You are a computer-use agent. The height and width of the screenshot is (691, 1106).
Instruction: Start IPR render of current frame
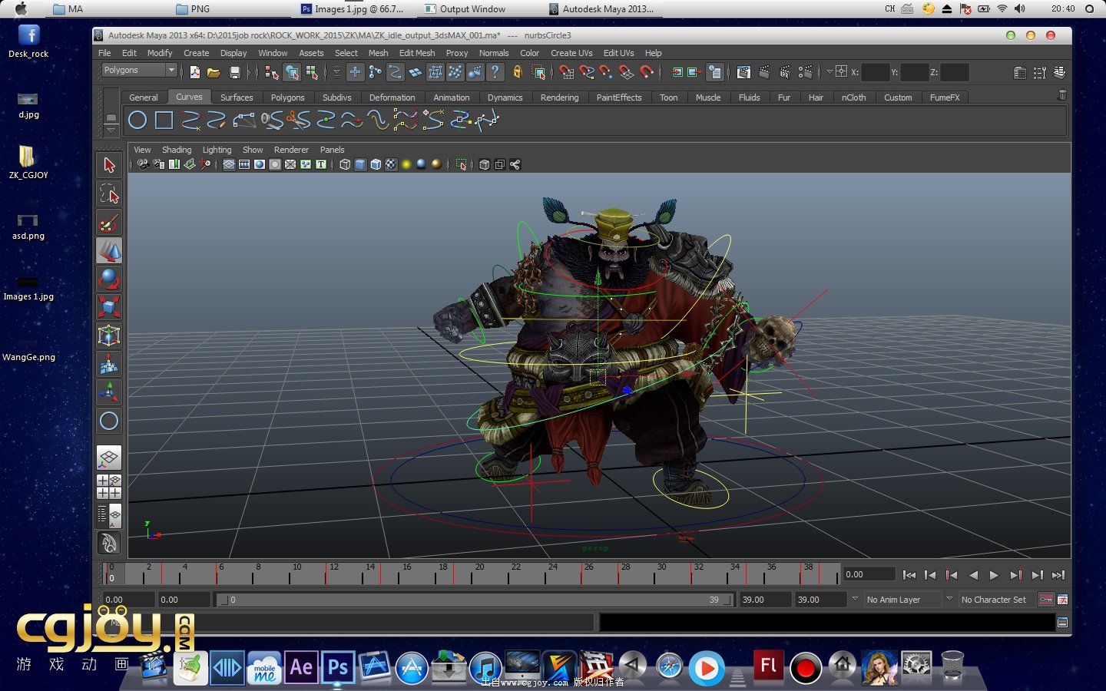click(785, 72)
